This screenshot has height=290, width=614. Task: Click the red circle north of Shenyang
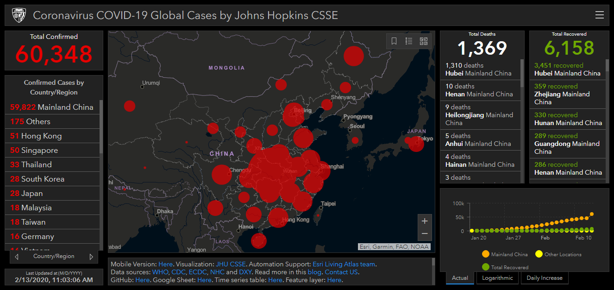point(345,88)
